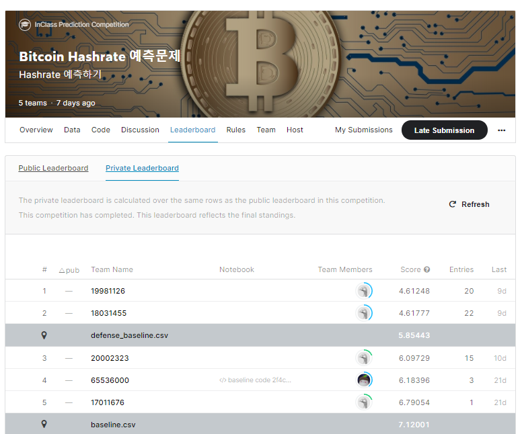Click the baseline.csv pin marker icon

click(44, 425)
